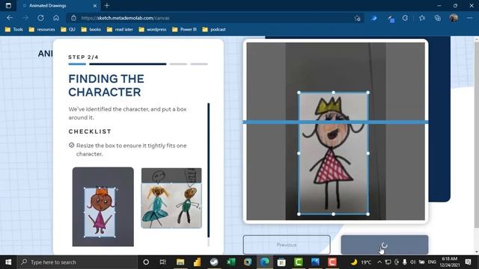This screenshot has width=479, height=269.
Task: Click the second step progress bar segment
Action: 128,64
